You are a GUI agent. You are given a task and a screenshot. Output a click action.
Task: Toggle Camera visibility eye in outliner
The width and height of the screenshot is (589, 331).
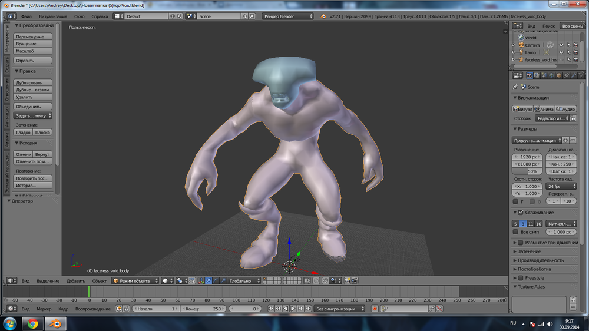561,45
